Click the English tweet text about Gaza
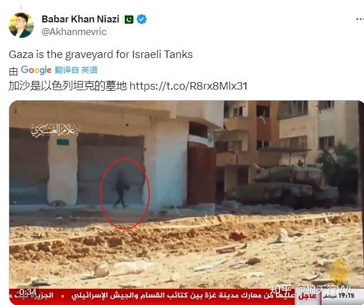The height and width of the screenshot is (305, 364). (x=101, y=55)
